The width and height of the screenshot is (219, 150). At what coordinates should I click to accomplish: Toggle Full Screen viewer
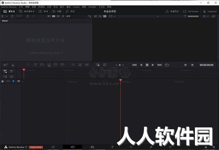pos(191,11)
